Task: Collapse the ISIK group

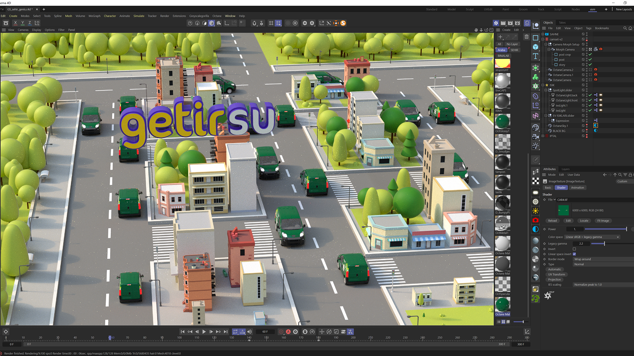Action: pyautogui.click(x=543, y=85)
